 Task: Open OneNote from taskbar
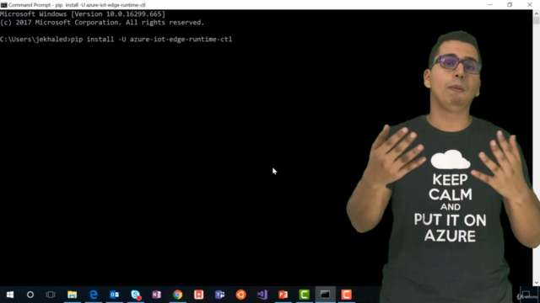(x=157, y=295)
